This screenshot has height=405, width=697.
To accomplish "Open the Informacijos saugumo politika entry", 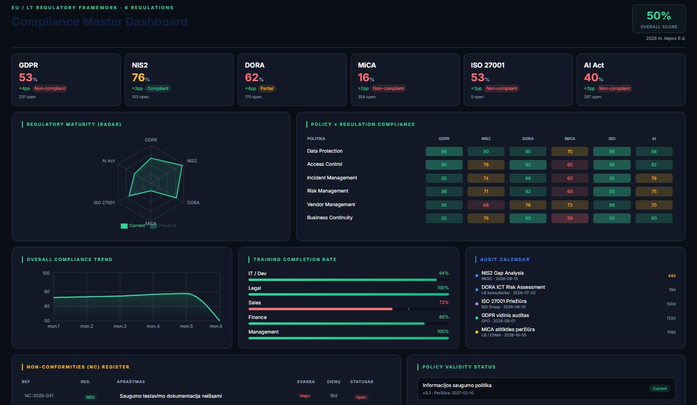I will pyautogui.click(x=546, y=388).
